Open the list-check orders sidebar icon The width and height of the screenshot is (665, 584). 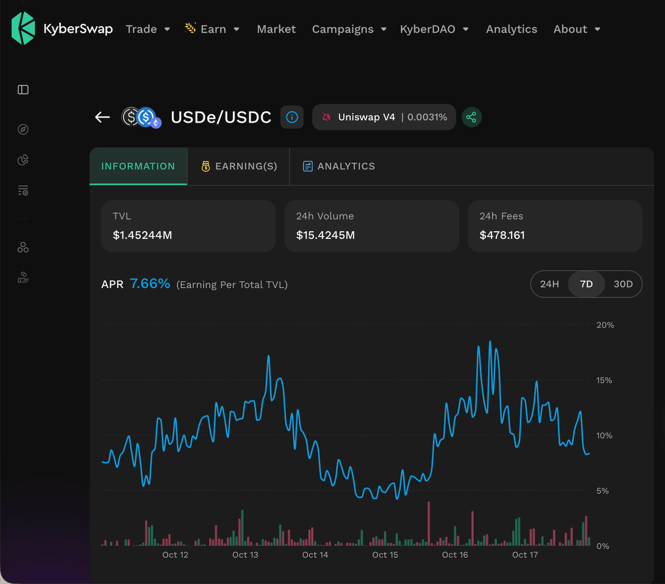23,191
